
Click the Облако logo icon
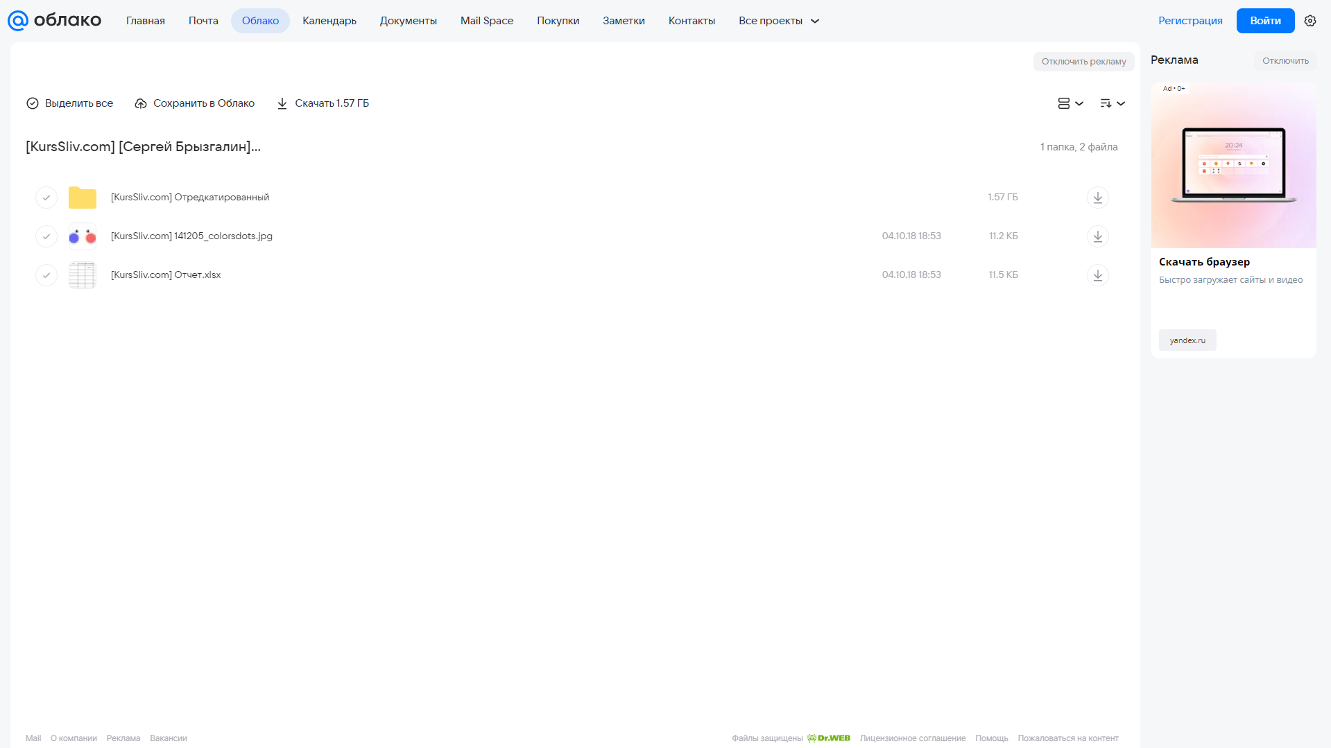[18, 21]
